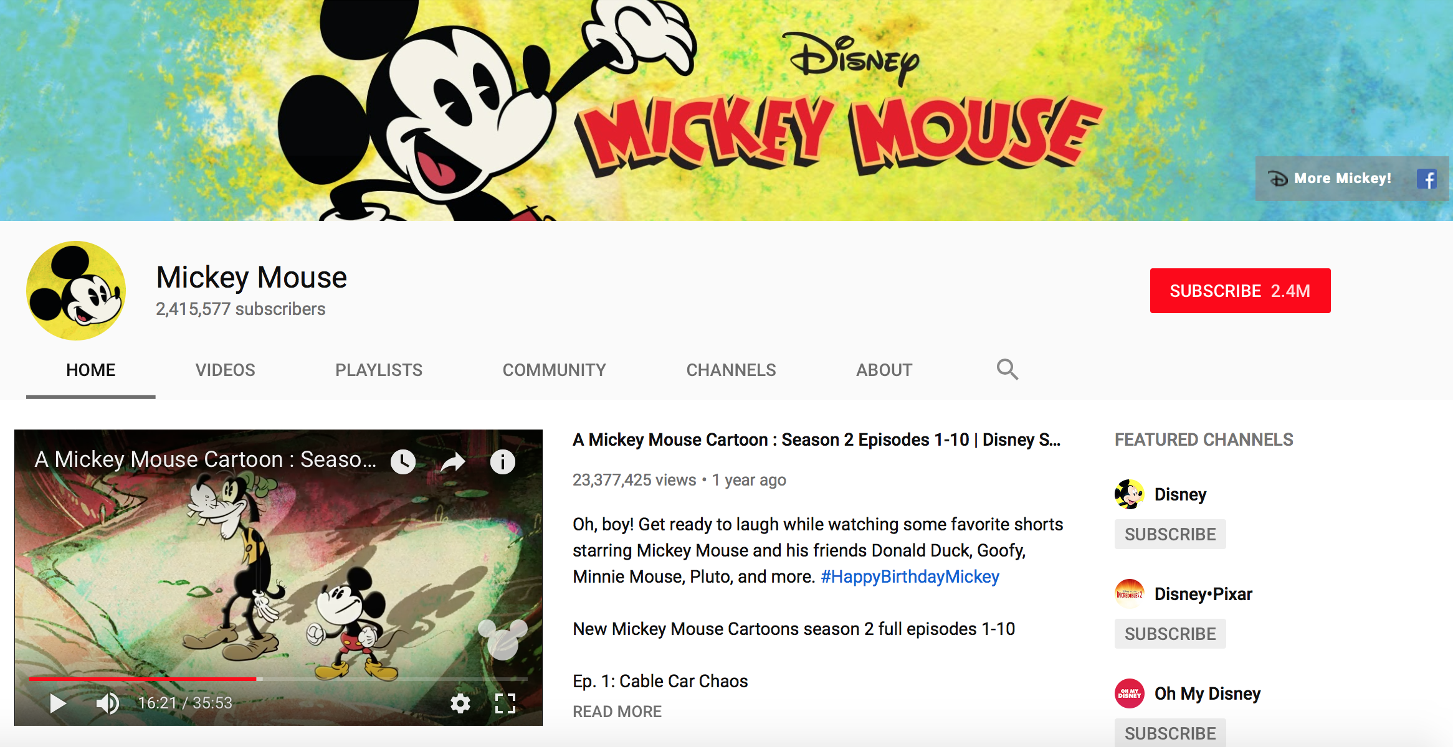Open the COMMUNITY tab

pyautogui.click(x=555, y=370)
